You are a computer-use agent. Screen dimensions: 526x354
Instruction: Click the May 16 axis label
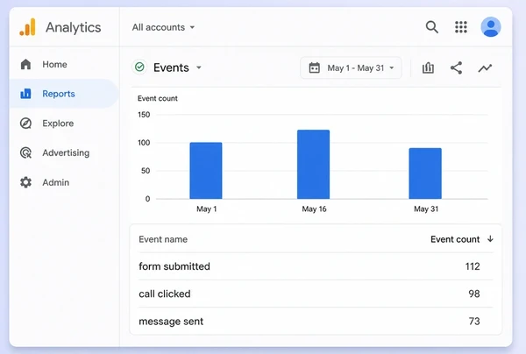(x=314, y=209)
